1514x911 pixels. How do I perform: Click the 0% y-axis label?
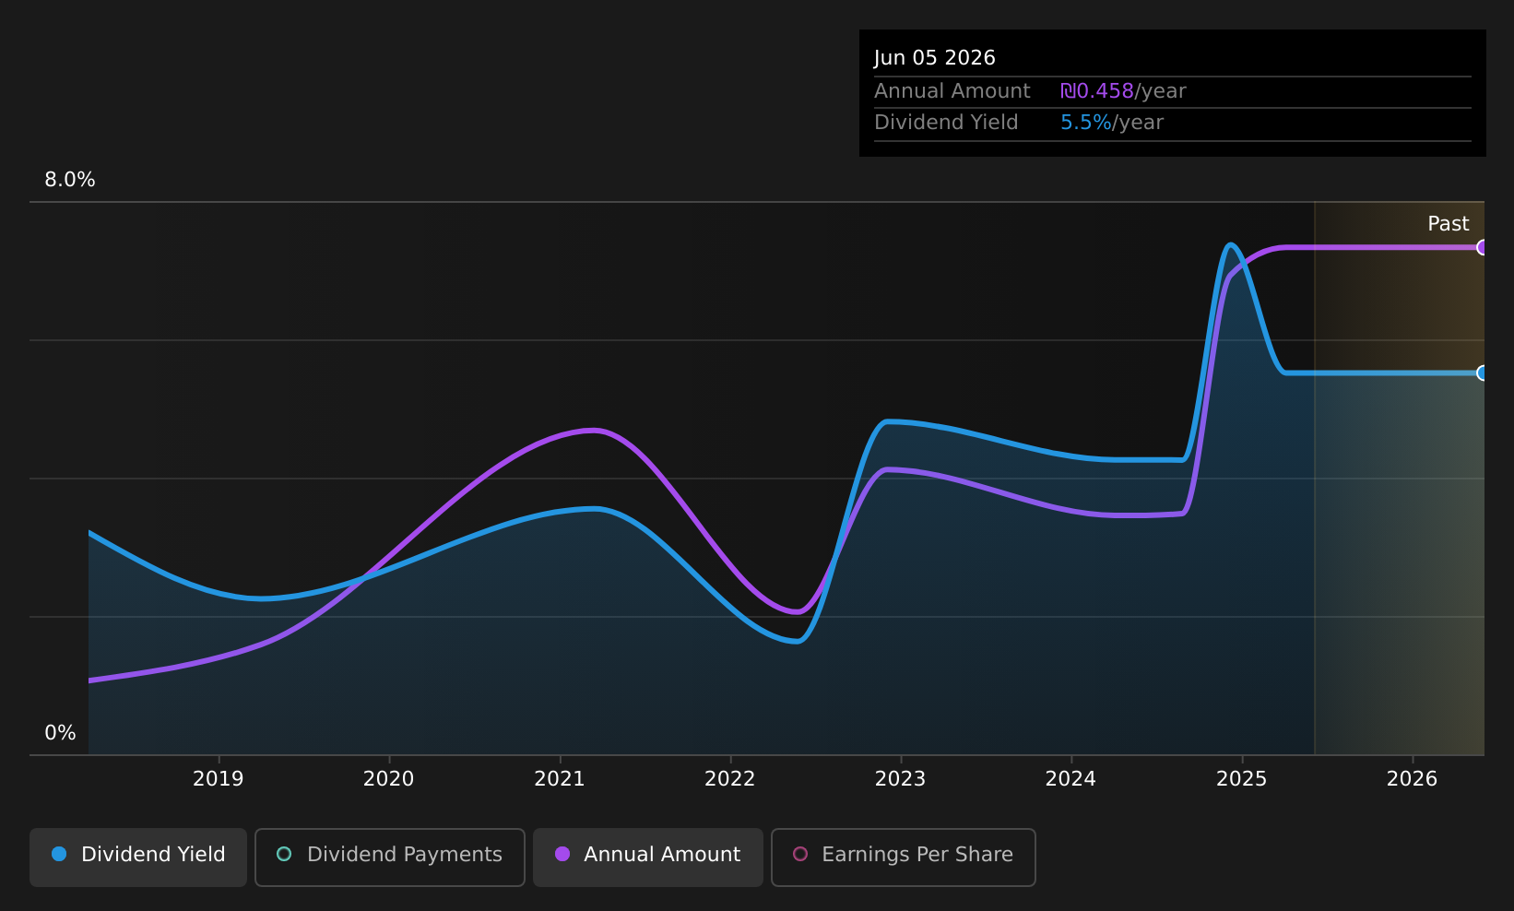pyautogui.click(x=60, y=733)
